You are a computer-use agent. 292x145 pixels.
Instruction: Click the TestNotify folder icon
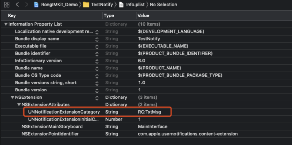(86, 5)
